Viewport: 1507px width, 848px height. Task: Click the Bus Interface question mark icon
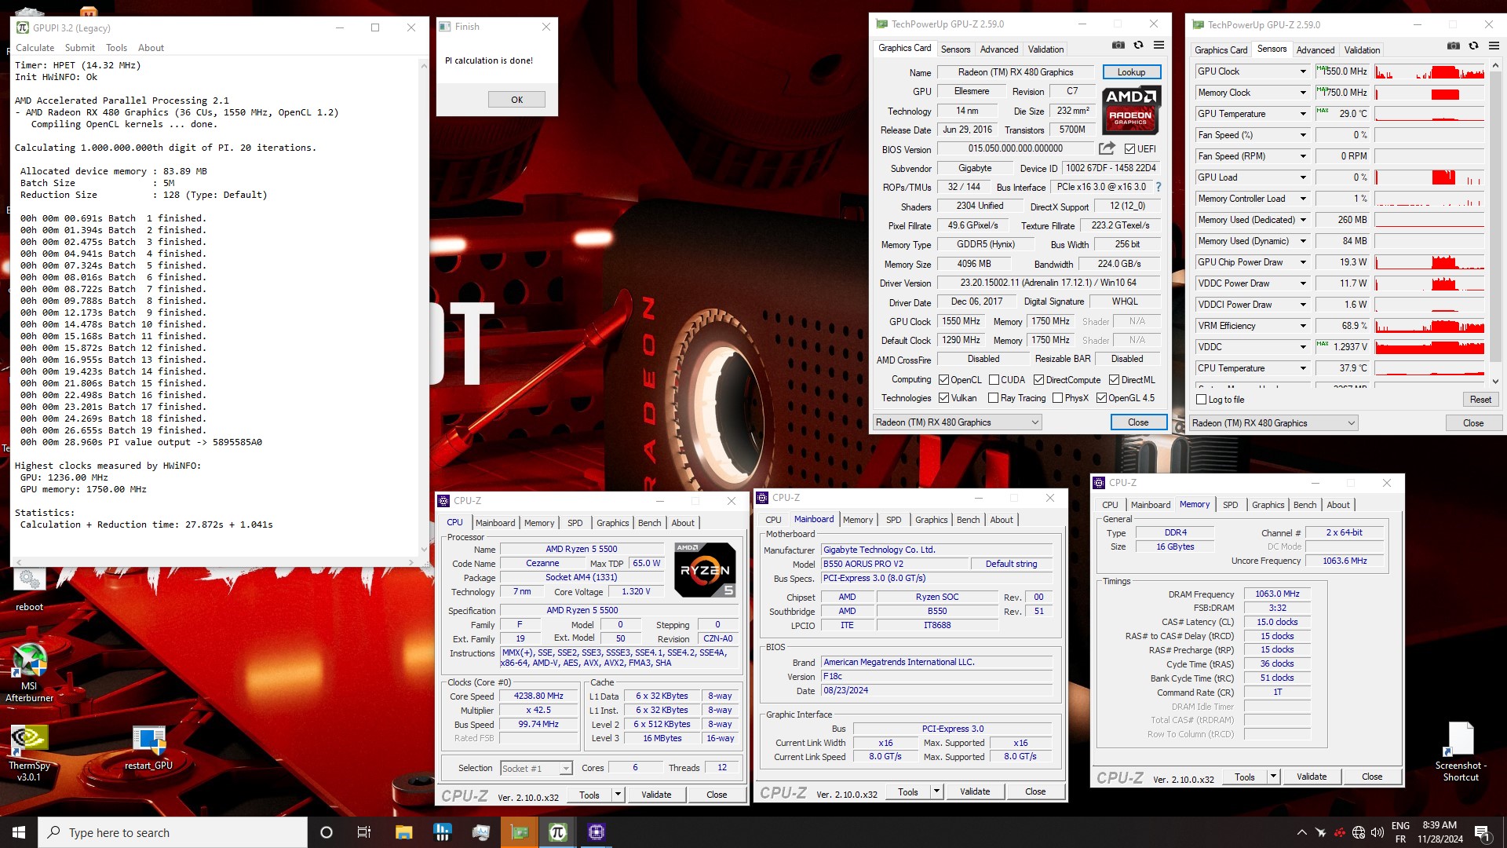click(1158, 187)
